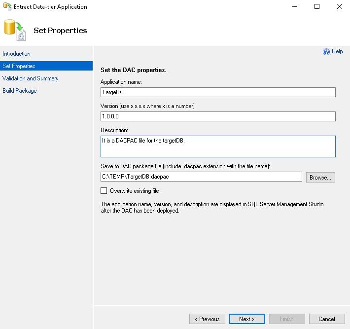The height and width of the screenshot is (329, 350).
Task: Click the Browse button
Action: (x=320, y=177)
